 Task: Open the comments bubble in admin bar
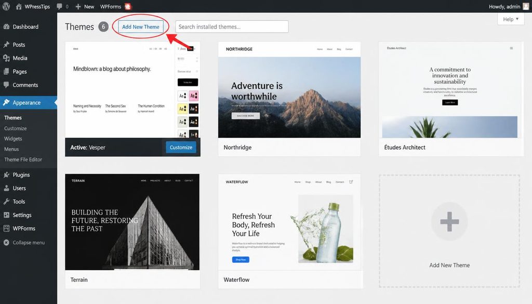click(x=59, y=6)
